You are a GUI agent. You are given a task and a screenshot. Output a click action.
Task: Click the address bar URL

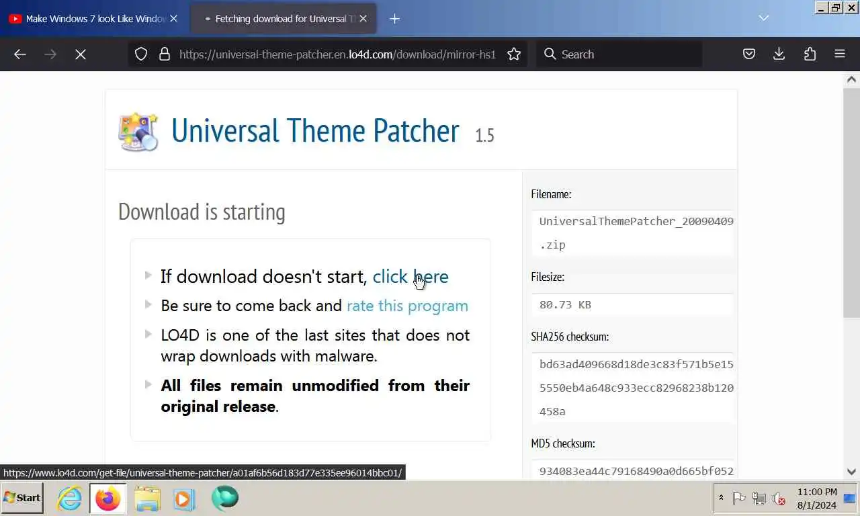[337, 54]
